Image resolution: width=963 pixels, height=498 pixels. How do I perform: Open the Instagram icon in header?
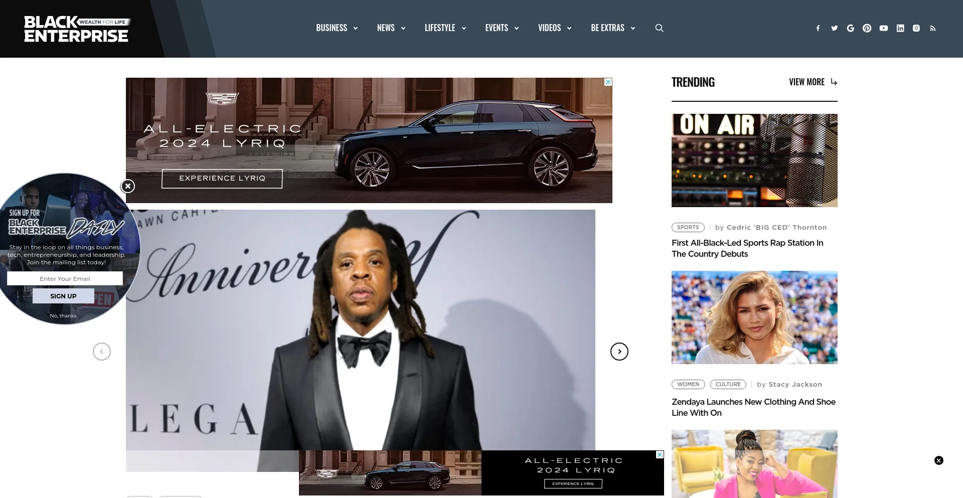(916, 28)
